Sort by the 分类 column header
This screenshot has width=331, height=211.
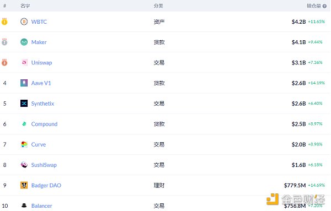158,6
